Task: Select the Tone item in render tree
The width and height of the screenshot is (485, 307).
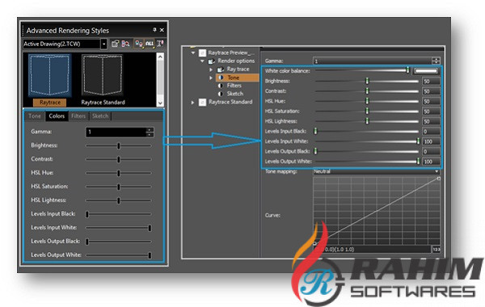Action: 237,78
